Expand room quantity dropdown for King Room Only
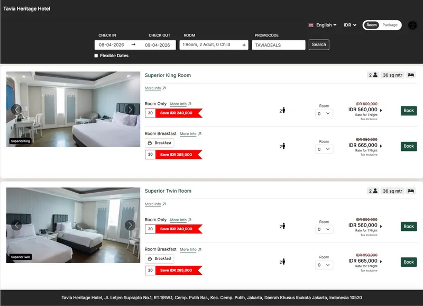The width and height of the screenshot is (423, 306). 324,113
